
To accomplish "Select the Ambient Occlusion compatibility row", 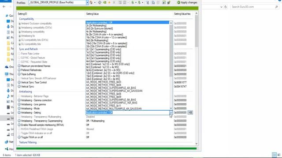I will pyautogui.click(x=105, y=23).
